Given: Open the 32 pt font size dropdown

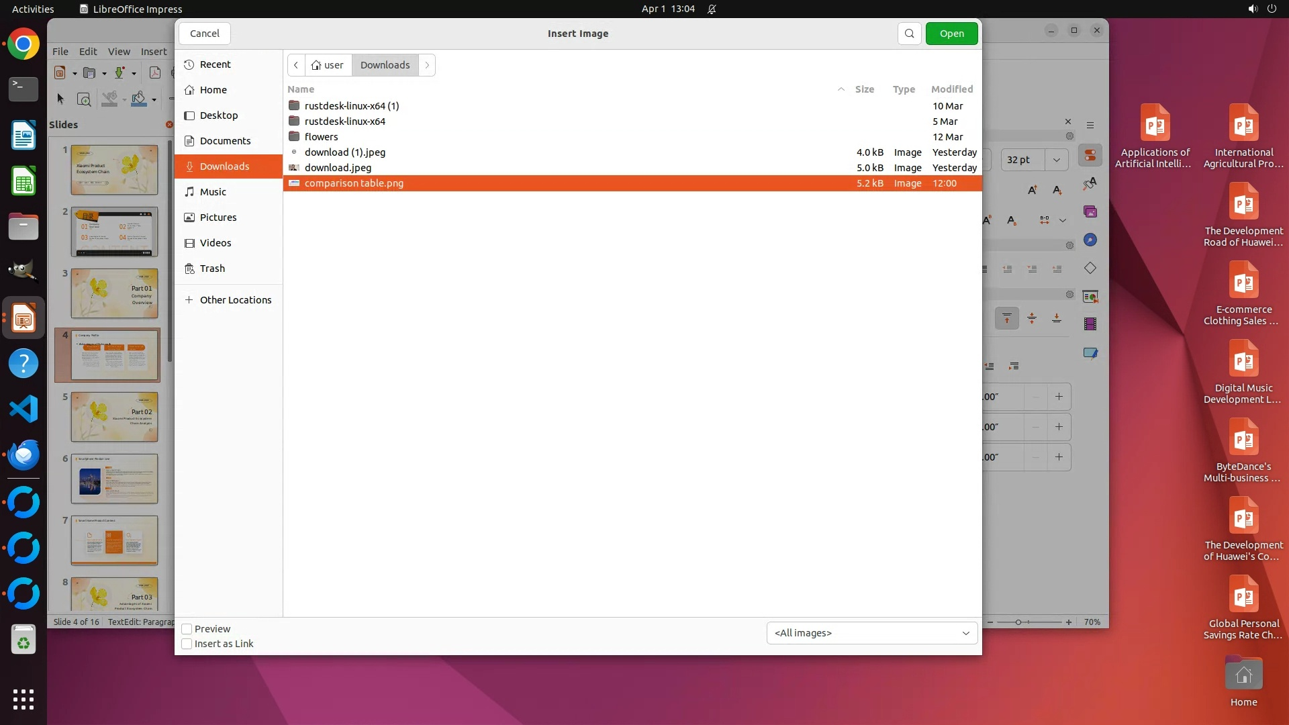Looking at the screenshot, I should coord(1057,160).
